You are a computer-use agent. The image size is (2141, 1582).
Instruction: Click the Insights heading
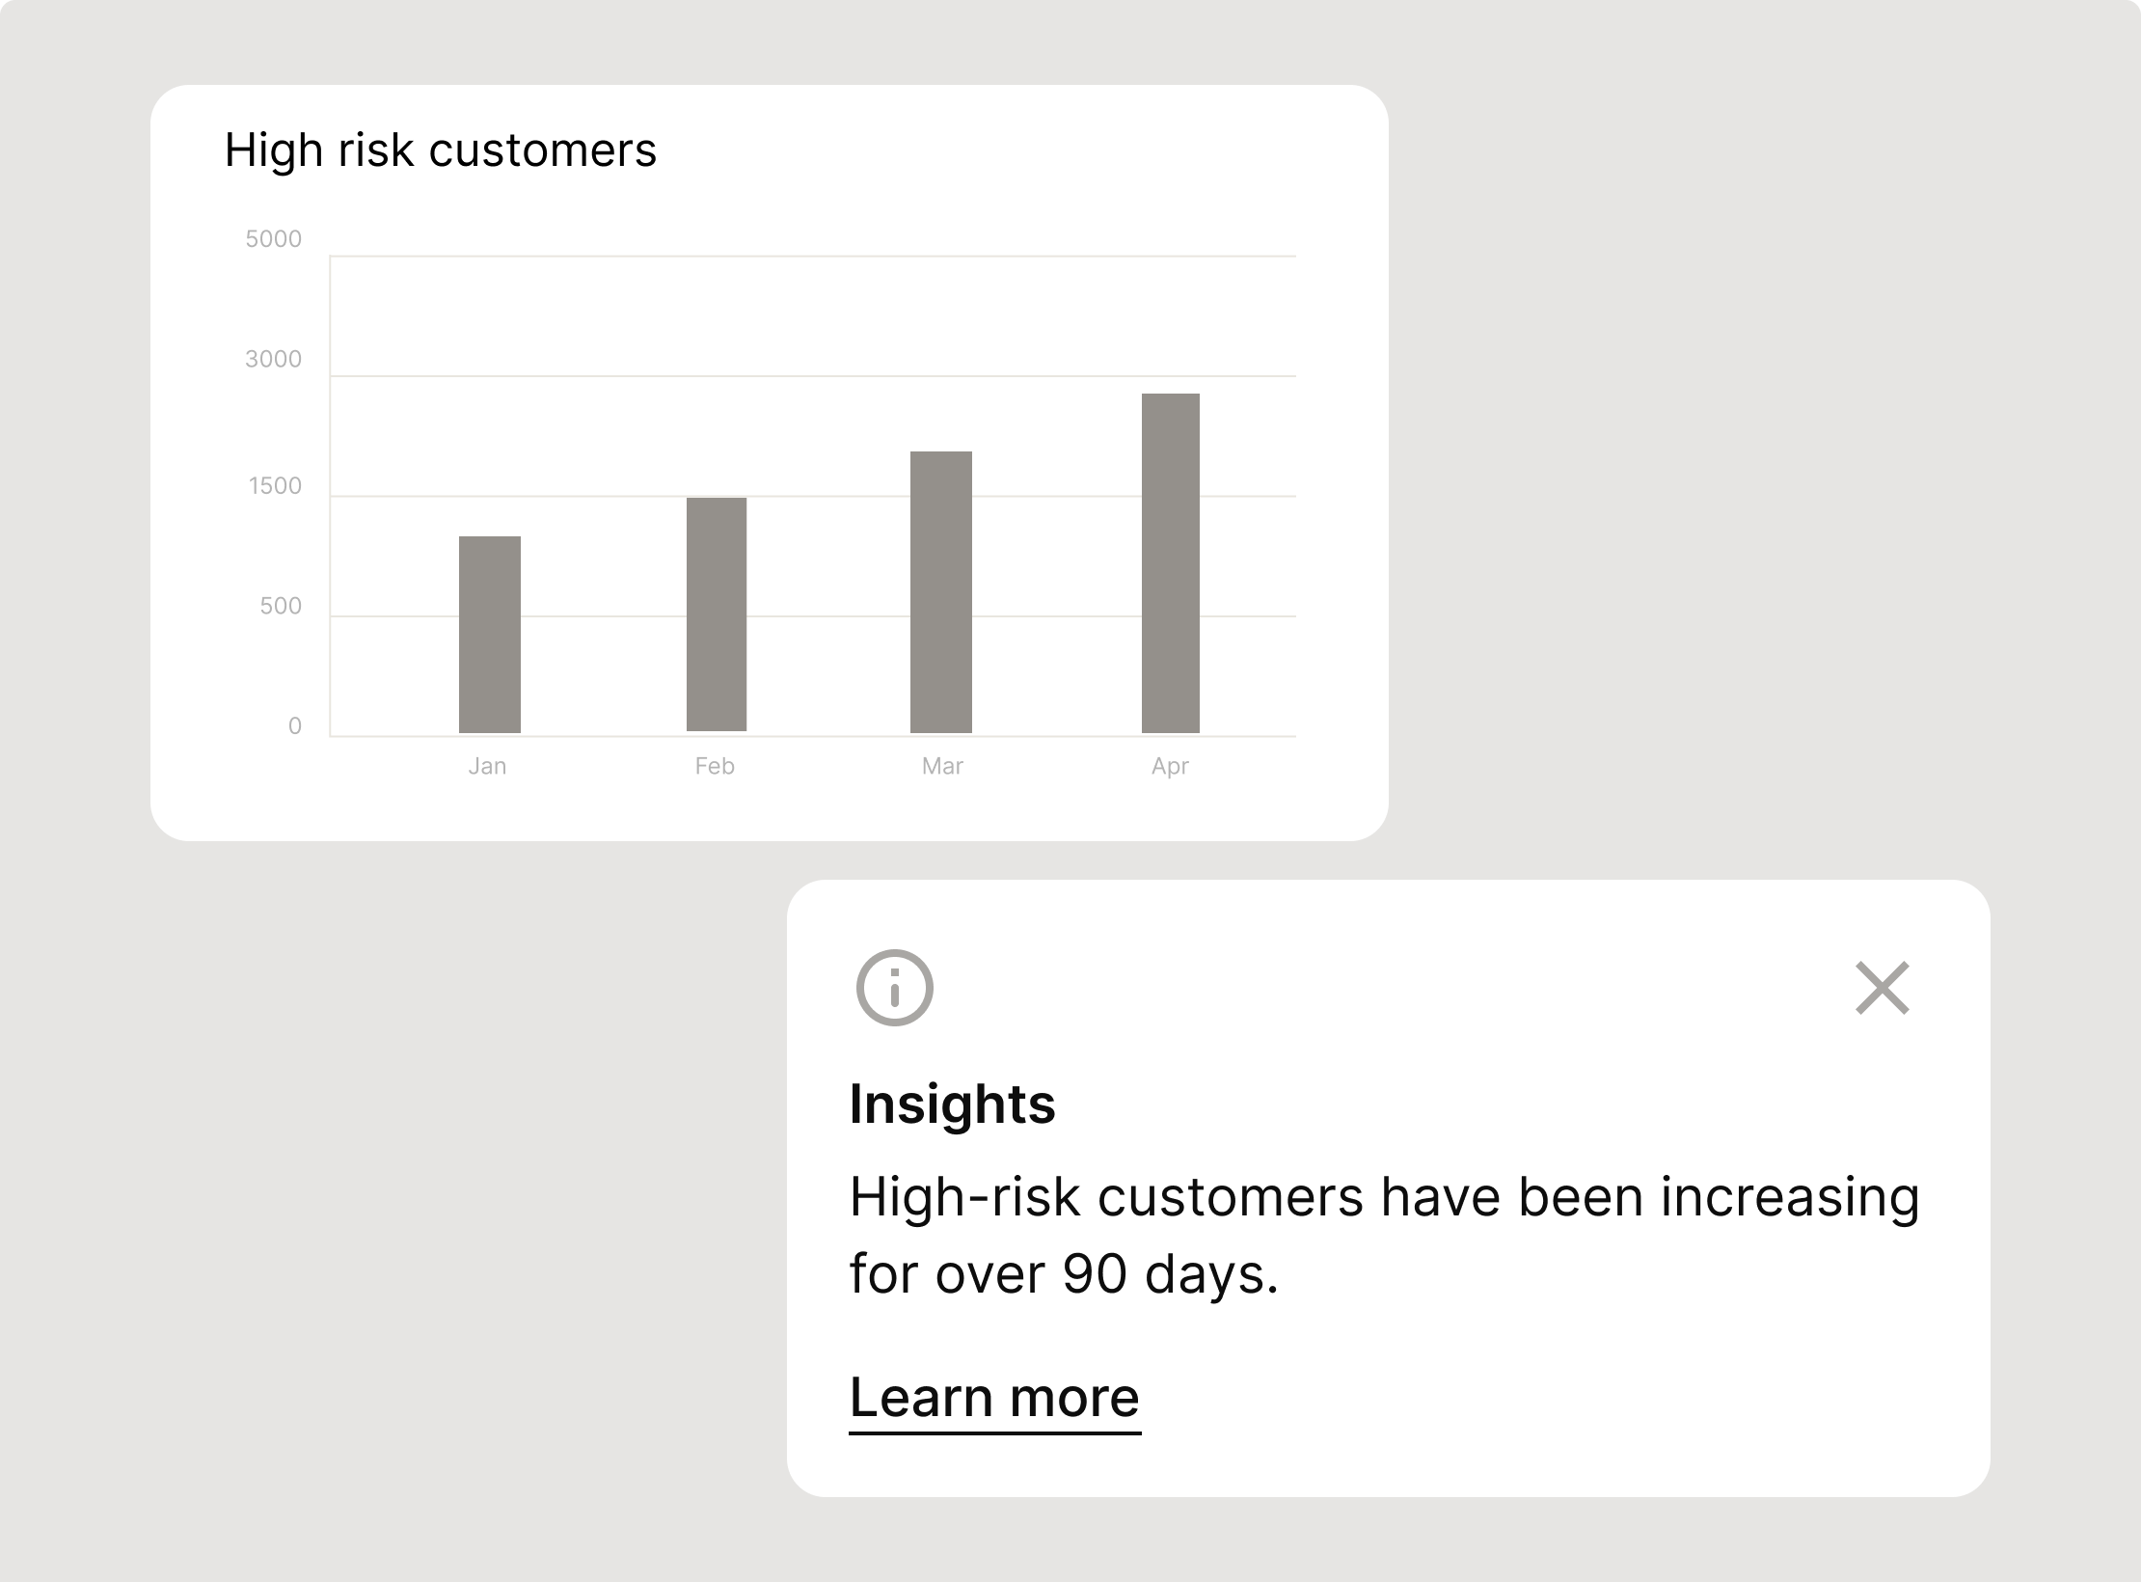click(952, 1105)
